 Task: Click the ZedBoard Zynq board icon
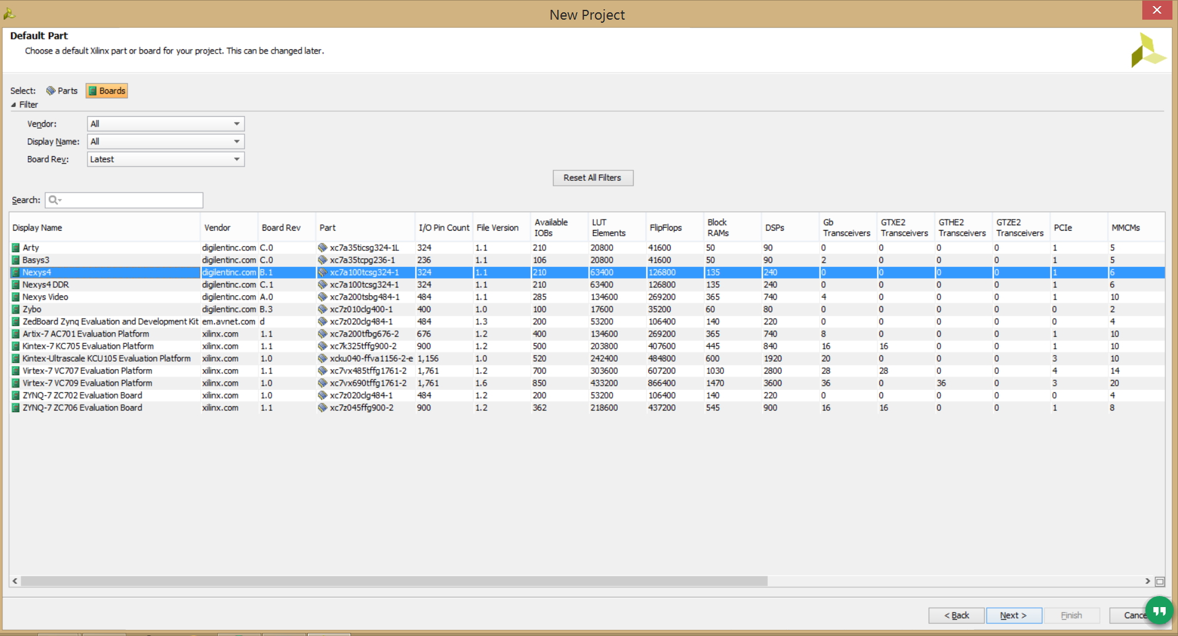pyautogui.click(x=16, y=322)
